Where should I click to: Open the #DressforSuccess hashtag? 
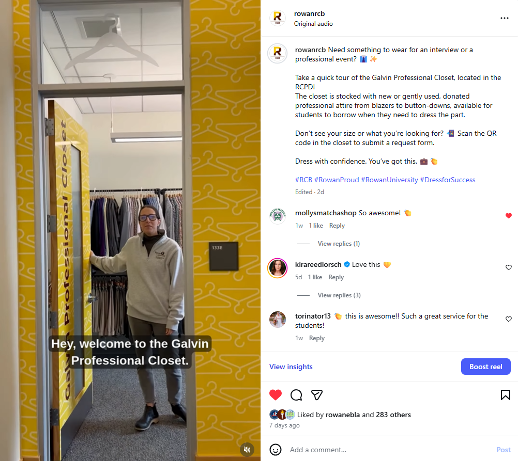447,180
